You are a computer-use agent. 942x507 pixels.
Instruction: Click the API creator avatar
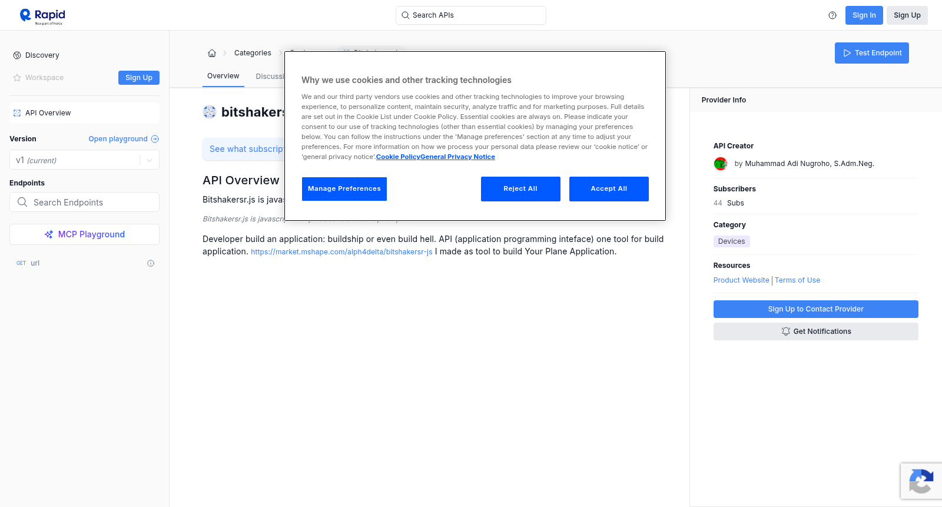(x=721, y=164)
